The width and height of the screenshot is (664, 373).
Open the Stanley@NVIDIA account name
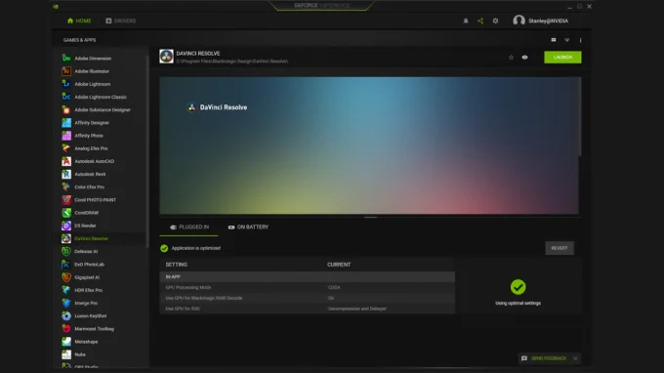tap(548, 21)
